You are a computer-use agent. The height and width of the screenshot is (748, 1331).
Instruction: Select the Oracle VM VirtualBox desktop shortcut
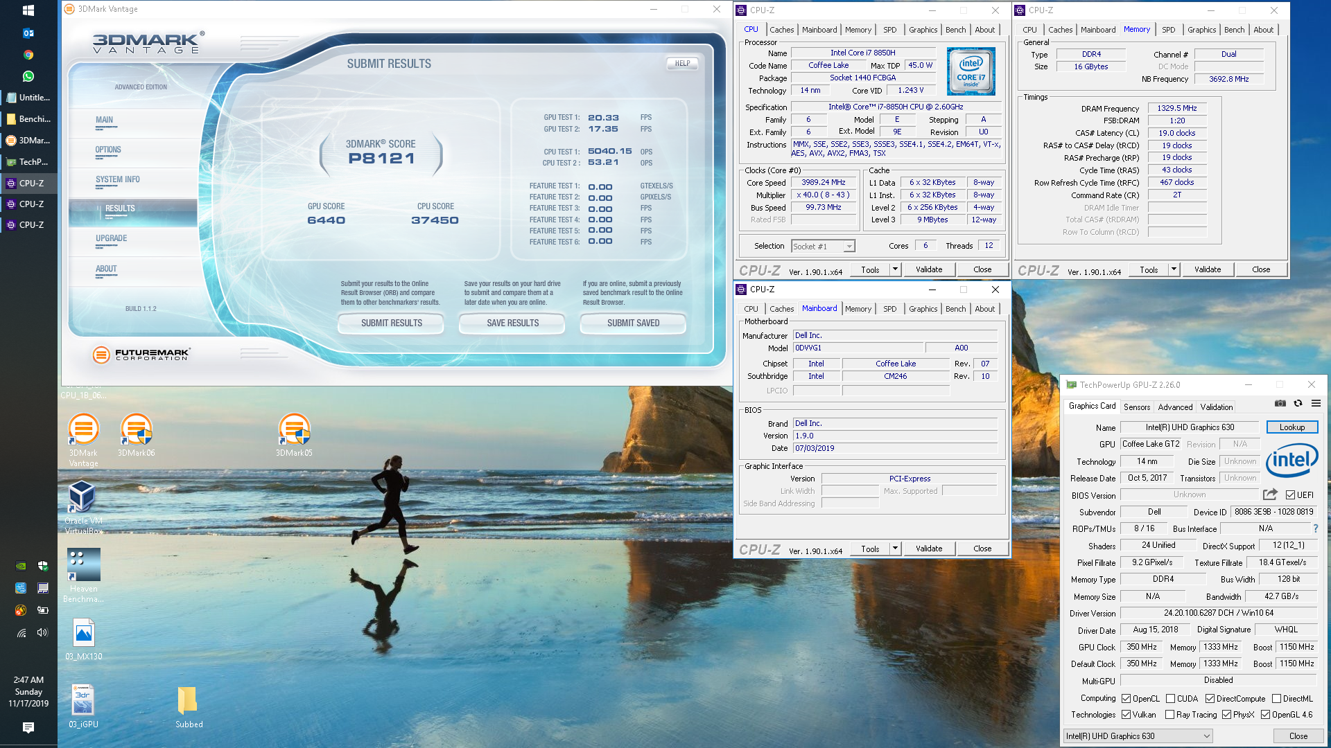click(83, 508)
